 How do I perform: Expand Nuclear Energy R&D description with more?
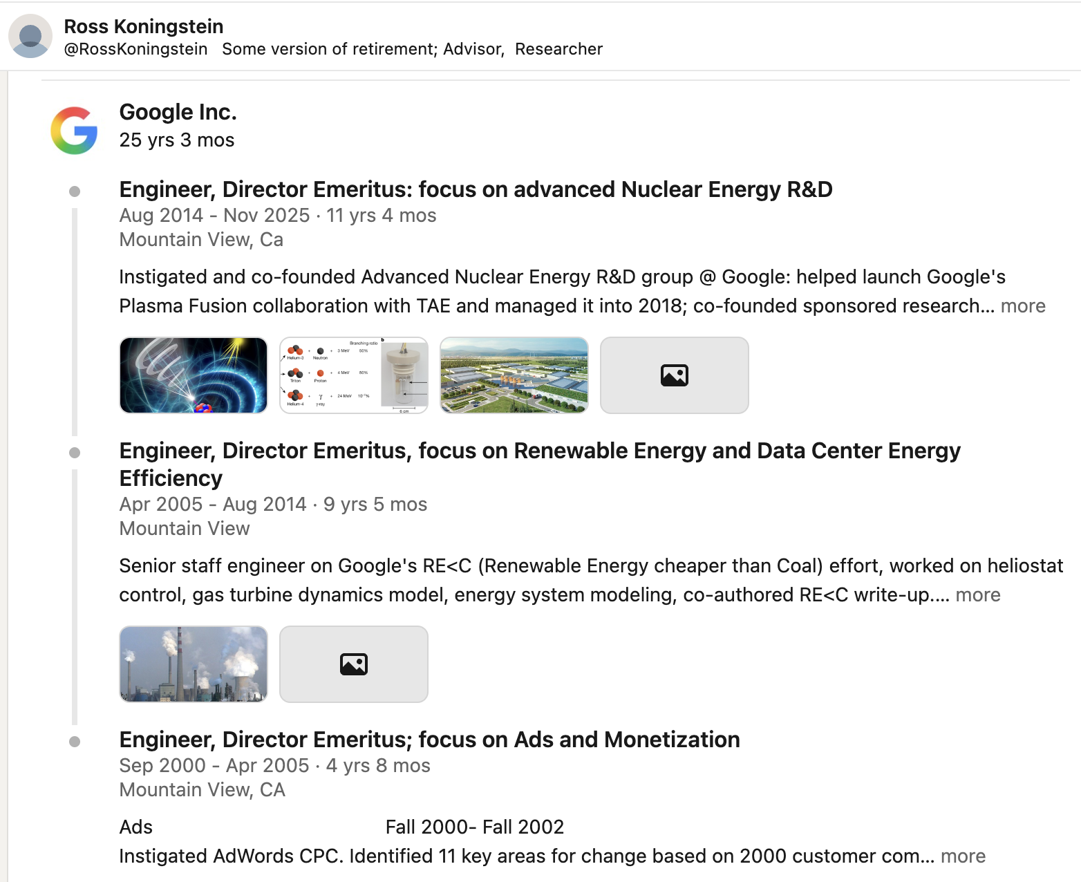tap(1023, 306)
